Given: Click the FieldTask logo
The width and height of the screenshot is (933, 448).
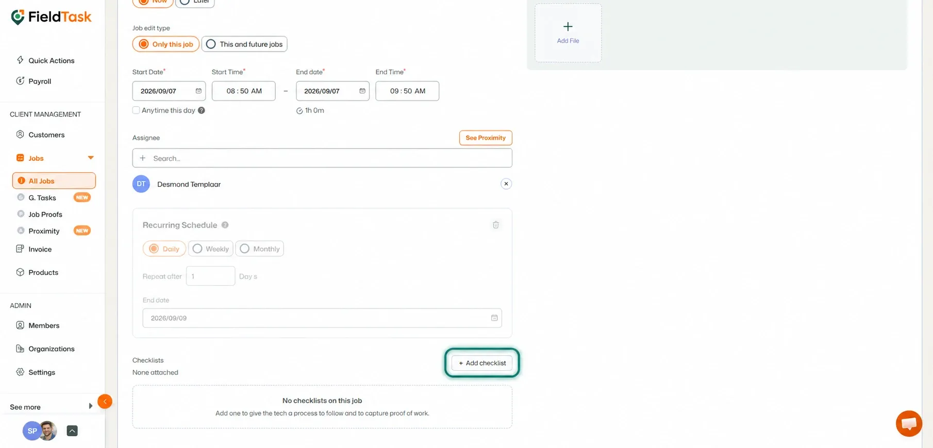Looking at the screenshot, I should point(51,17).
